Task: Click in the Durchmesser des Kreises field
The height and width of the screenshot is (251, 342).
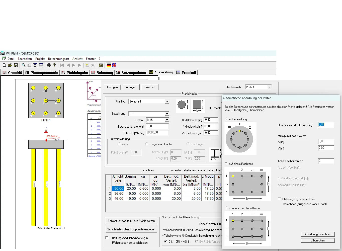Action: click(326, 125)
